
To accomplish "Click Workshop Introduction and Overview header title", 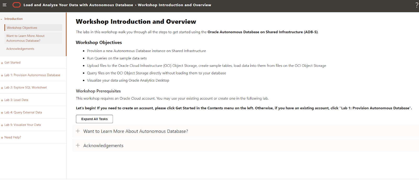I will (174, 5).
